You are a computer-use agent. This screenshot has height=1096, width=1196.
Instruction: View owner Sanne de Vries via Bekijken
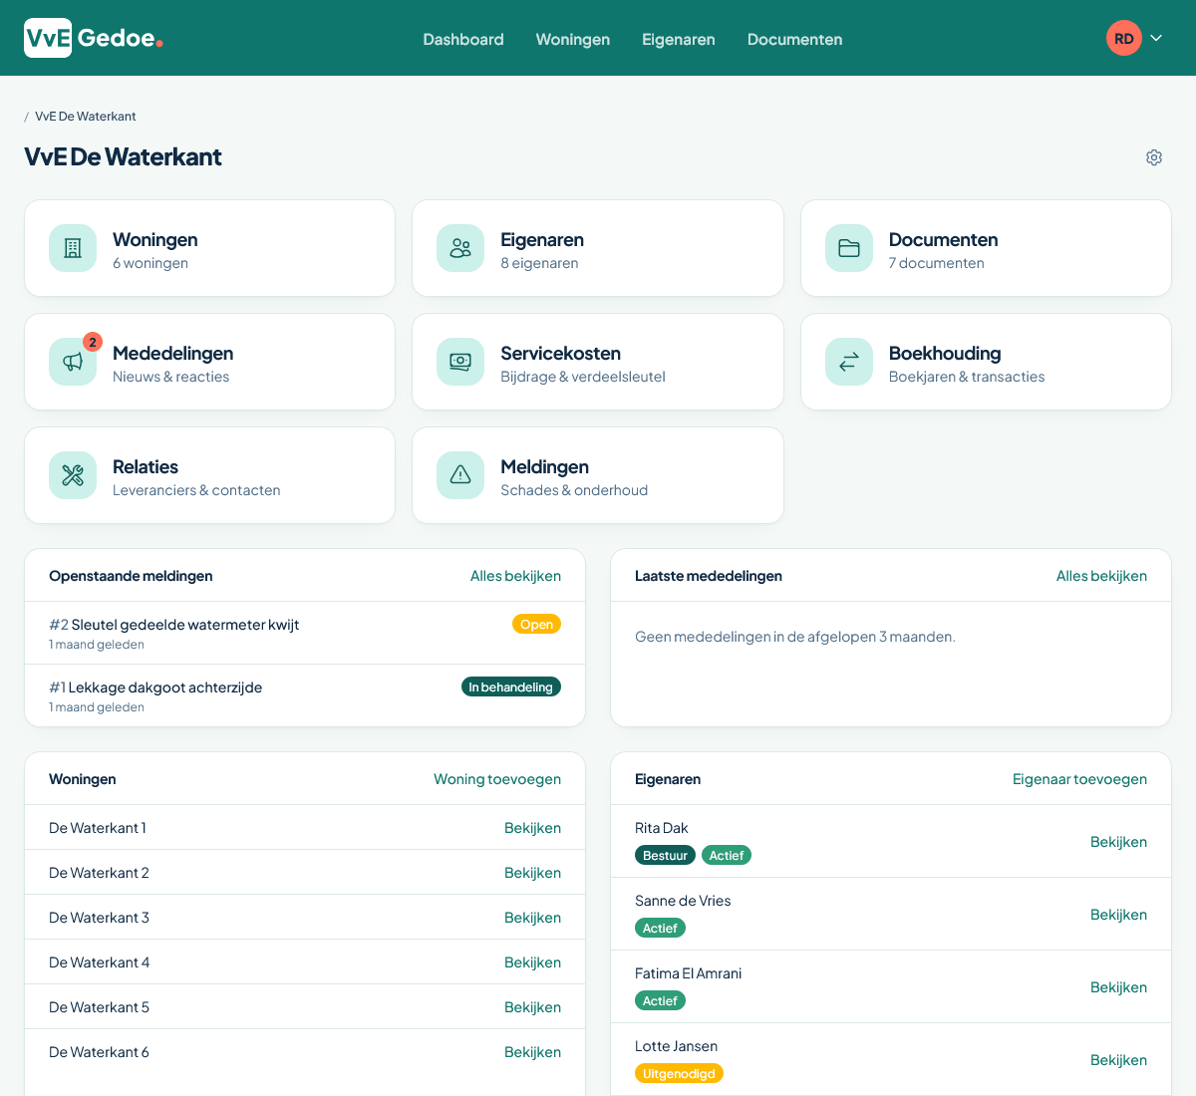click(1118, 915)
